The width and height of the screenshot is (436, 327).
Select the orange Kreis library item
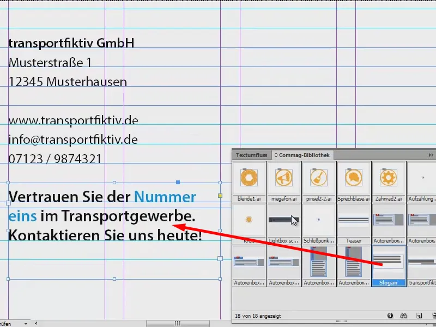(249, 224)
